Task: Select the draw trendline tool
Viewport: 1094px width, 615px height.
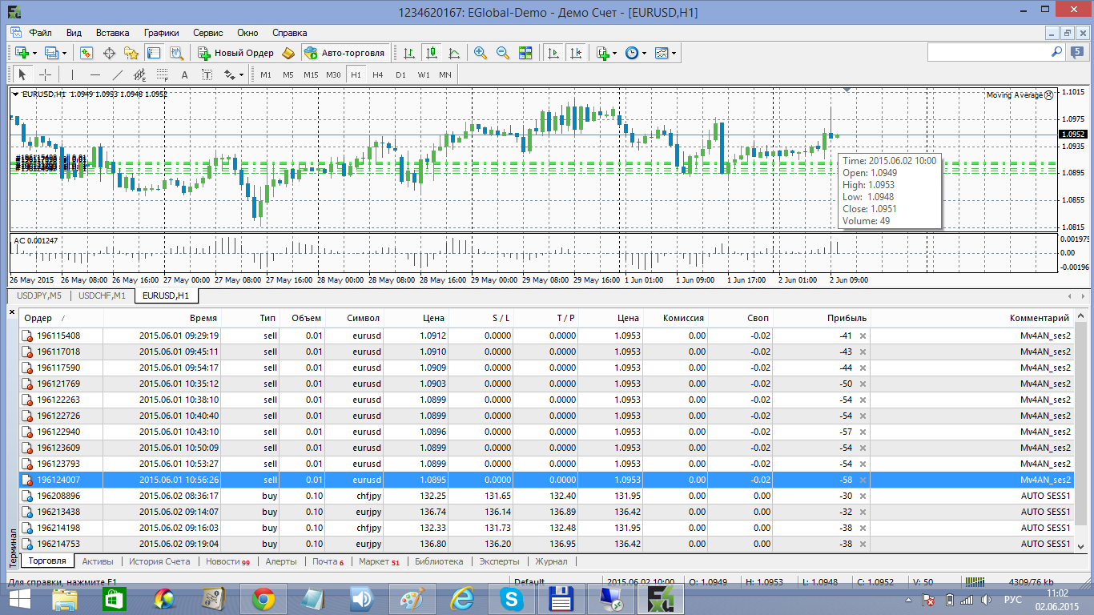Action: [x=118, y=74]
